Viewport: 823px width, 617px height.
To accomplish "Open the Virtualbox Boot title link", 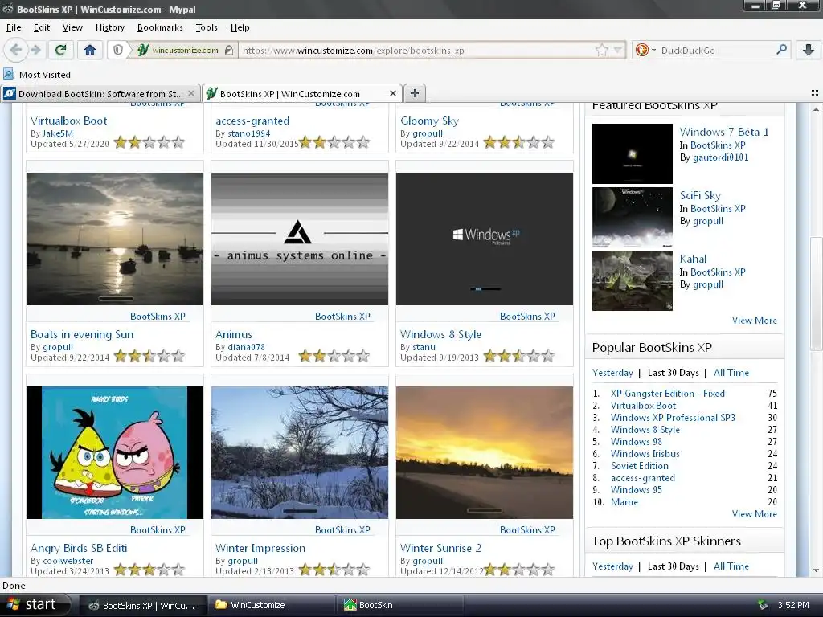I will pos(69,121).
